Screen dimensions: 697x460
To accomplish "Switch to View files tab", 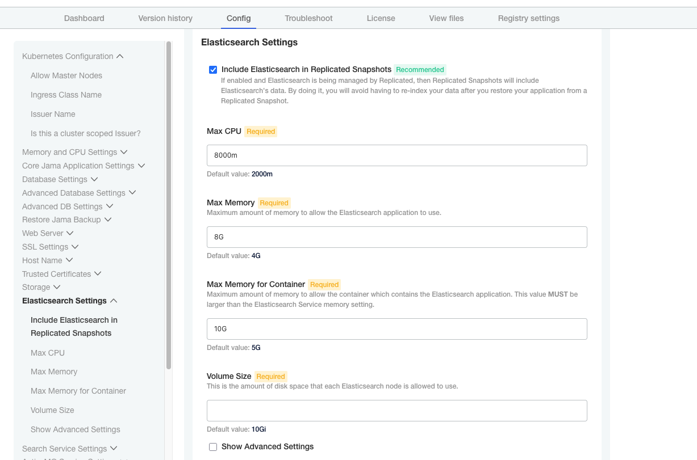I will click(446, 18).
